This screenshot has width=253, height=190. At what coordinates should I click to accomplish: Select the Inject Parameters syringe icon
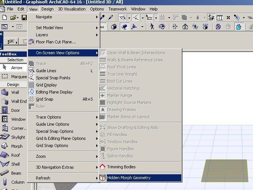[x=111, y=18]
